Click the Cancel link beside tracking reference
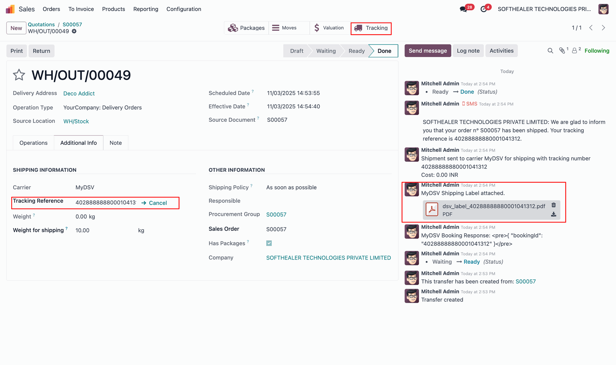Screen dimensions: 616x365 (x=158, y=203)
